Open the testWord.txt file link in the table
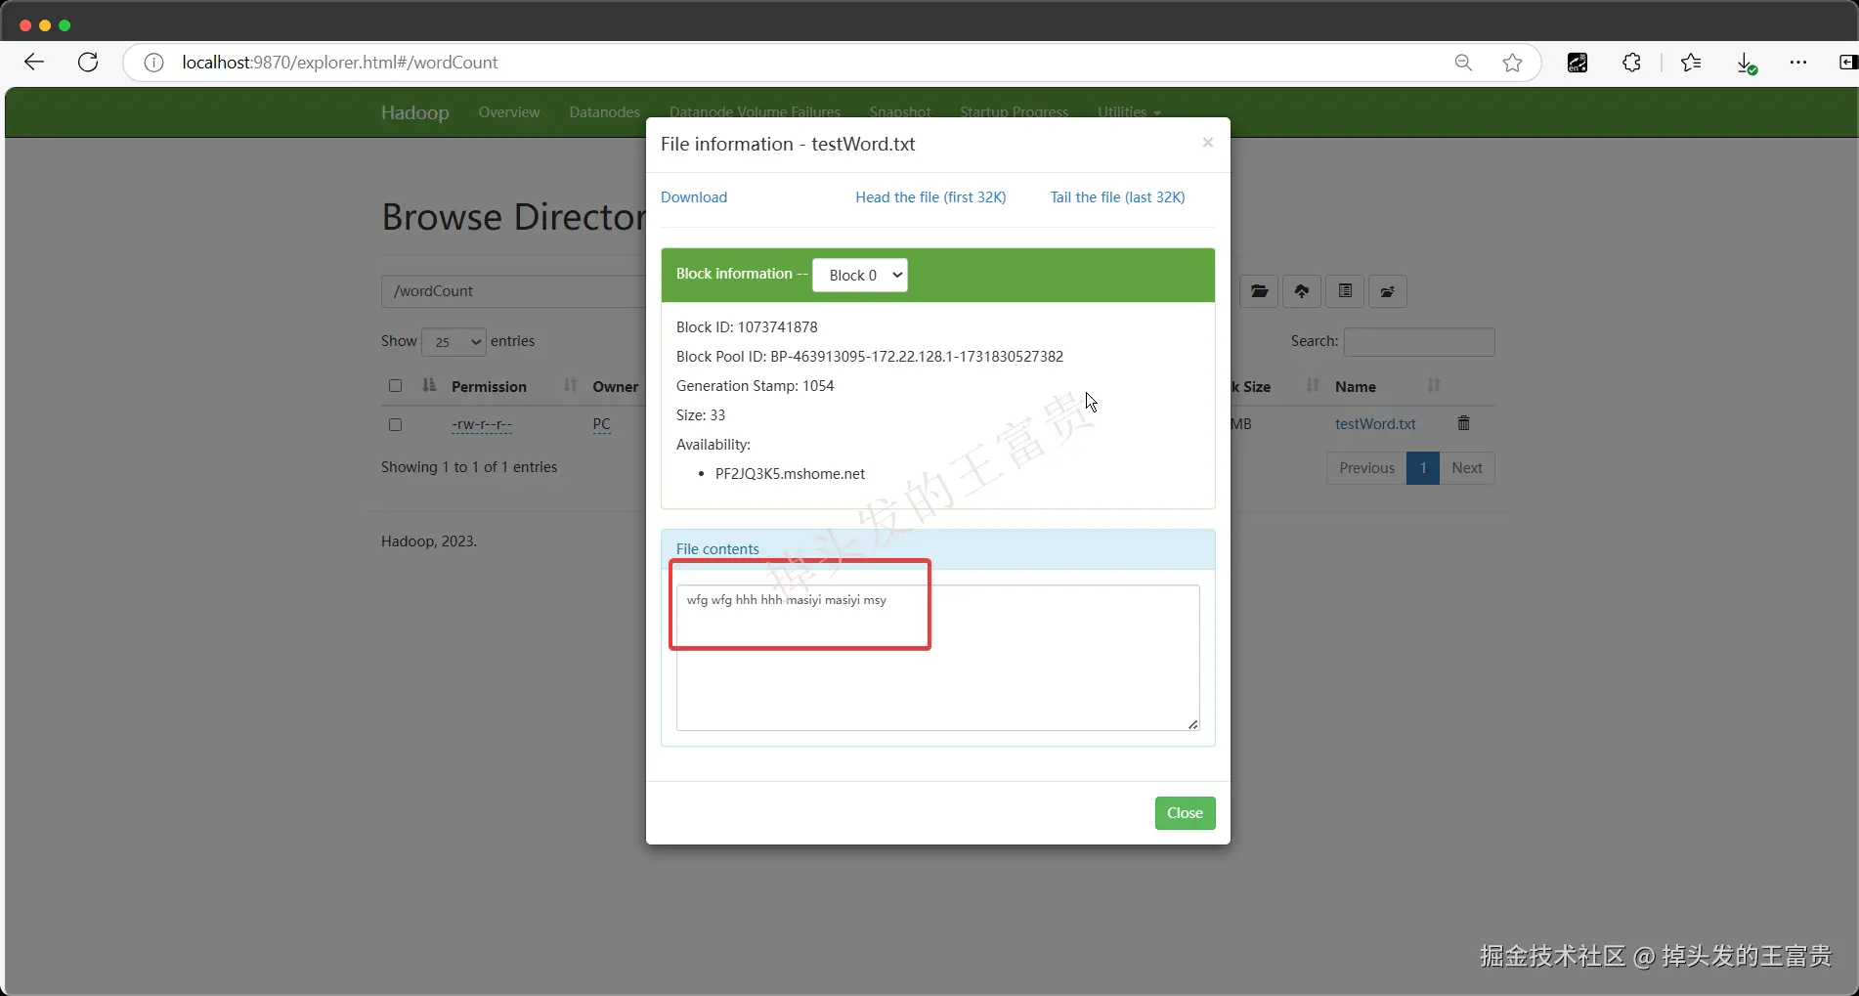Image resolution: width=1859 pixels, height=996 pixels. click(x=1375, y=424)
